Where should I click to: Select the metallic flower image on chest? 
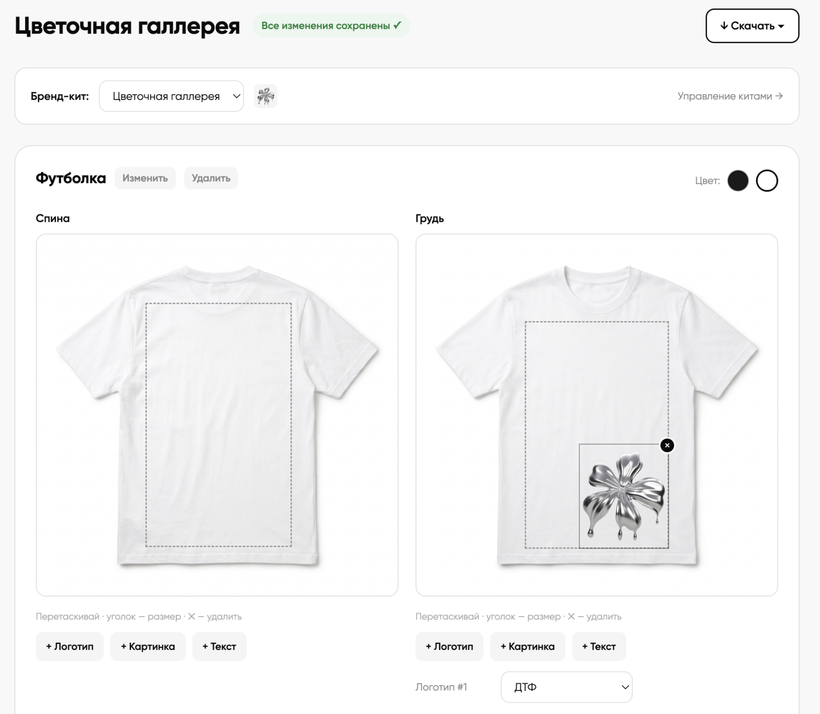(624, 496)
